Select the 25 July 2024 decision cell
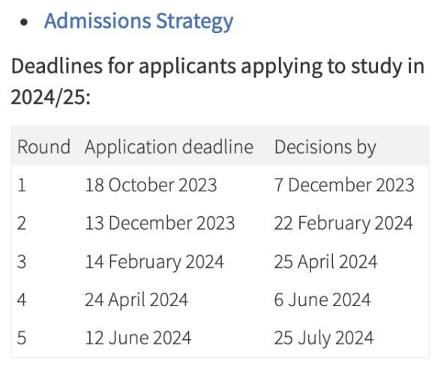 pos(324,338)
